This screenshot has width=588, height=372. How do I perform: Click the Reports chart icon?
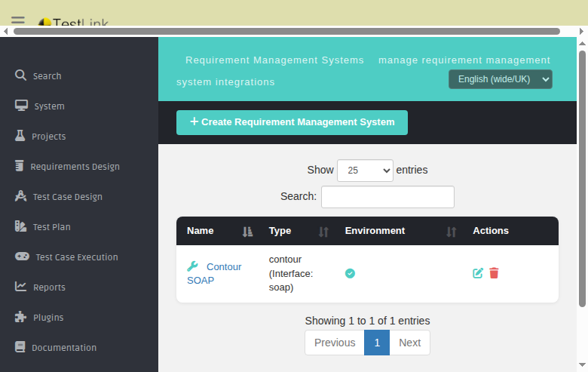pos(20,287)
